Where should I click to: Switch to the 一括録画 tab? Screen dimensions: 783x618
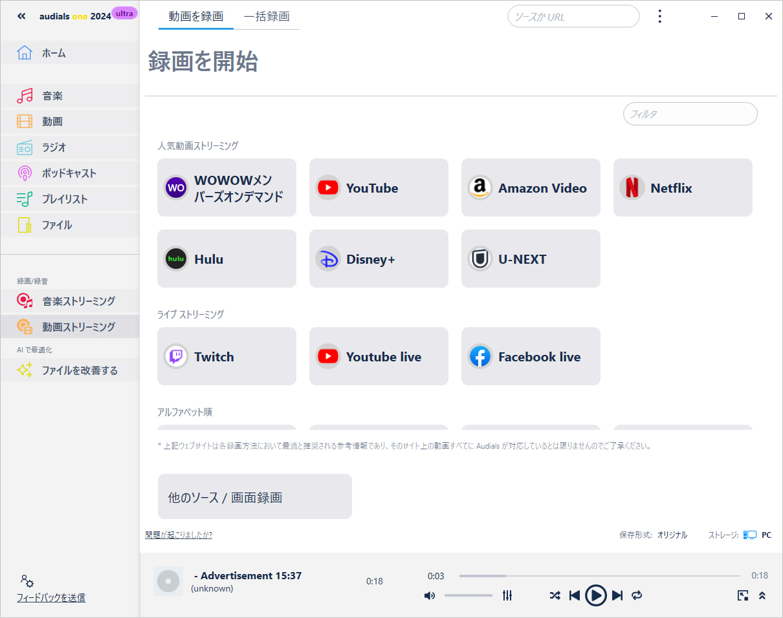pos(267,17)
